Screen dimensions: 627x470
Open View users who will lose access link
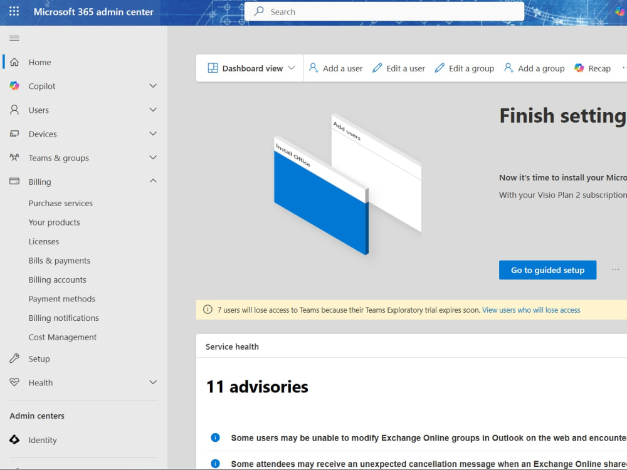point(531,310)
